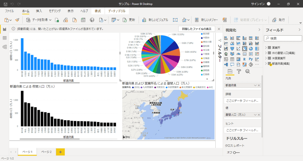Dismiss the auto-recovery notification bar
Image resolution: width=303 pixels, height=161 pixels.
coord(219,29)
